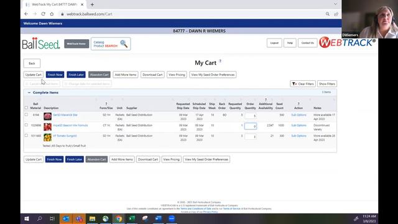The width and height of the screenshot is (398, 224).
Task: Click the Order Quantity field for Tomato Sungold
Action: (x=251, y=137)
